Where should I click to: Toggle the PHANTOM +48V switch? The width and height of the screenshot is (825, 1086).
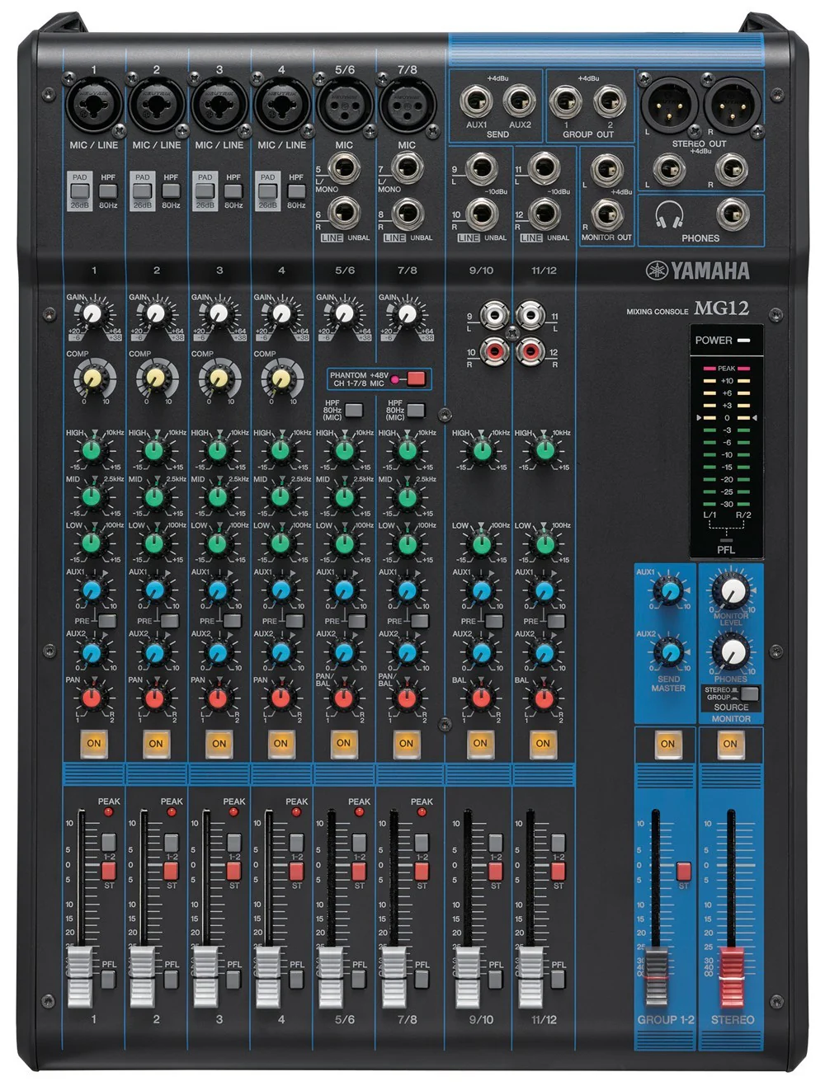(x=415, y=379)
